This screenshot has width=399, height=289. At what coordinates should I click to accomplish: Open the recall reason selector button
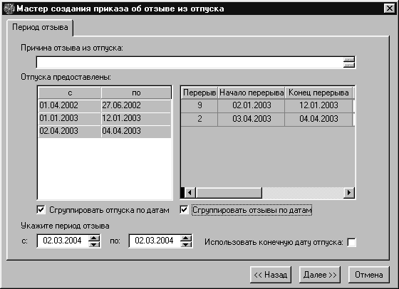coord(349,62)
